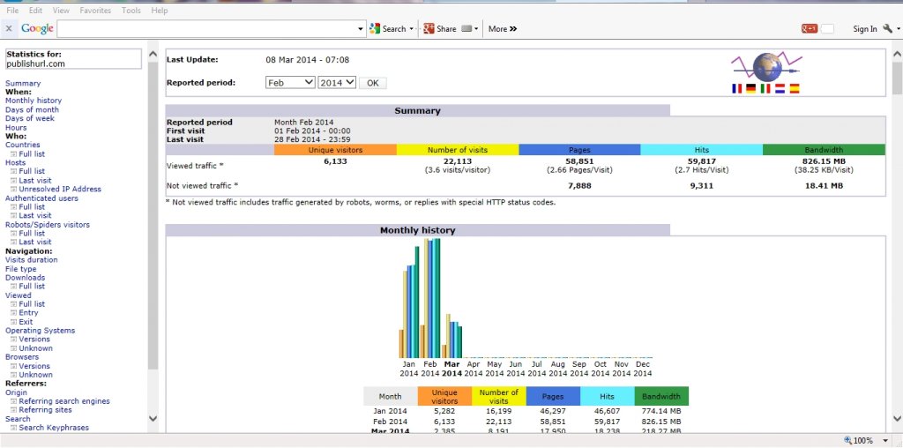Click the orange Unique visitors summary header

(335, 150)
